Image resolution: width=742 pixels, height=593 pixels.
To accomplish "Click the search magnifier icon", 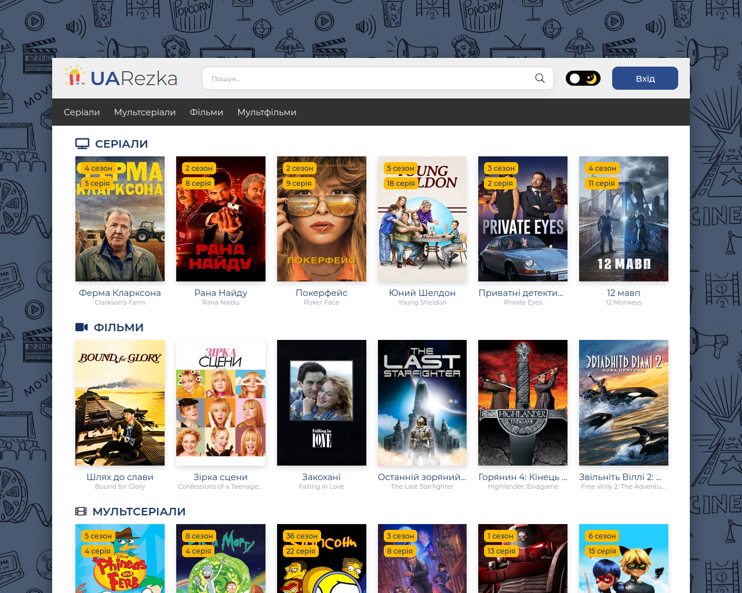I will pos(540,78).
